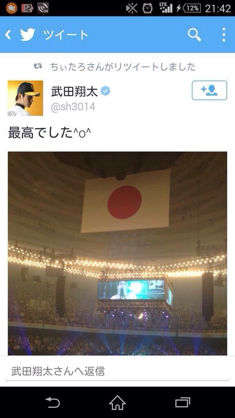Open the concert arena photo
Image resolution: width=235 pixels, height=418 pixels.
117,253
